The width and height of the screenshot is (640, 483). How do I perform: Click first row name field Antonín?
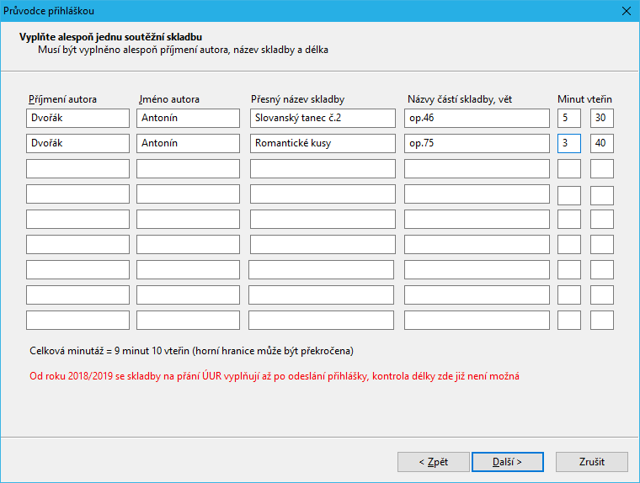tap(189, 118)
